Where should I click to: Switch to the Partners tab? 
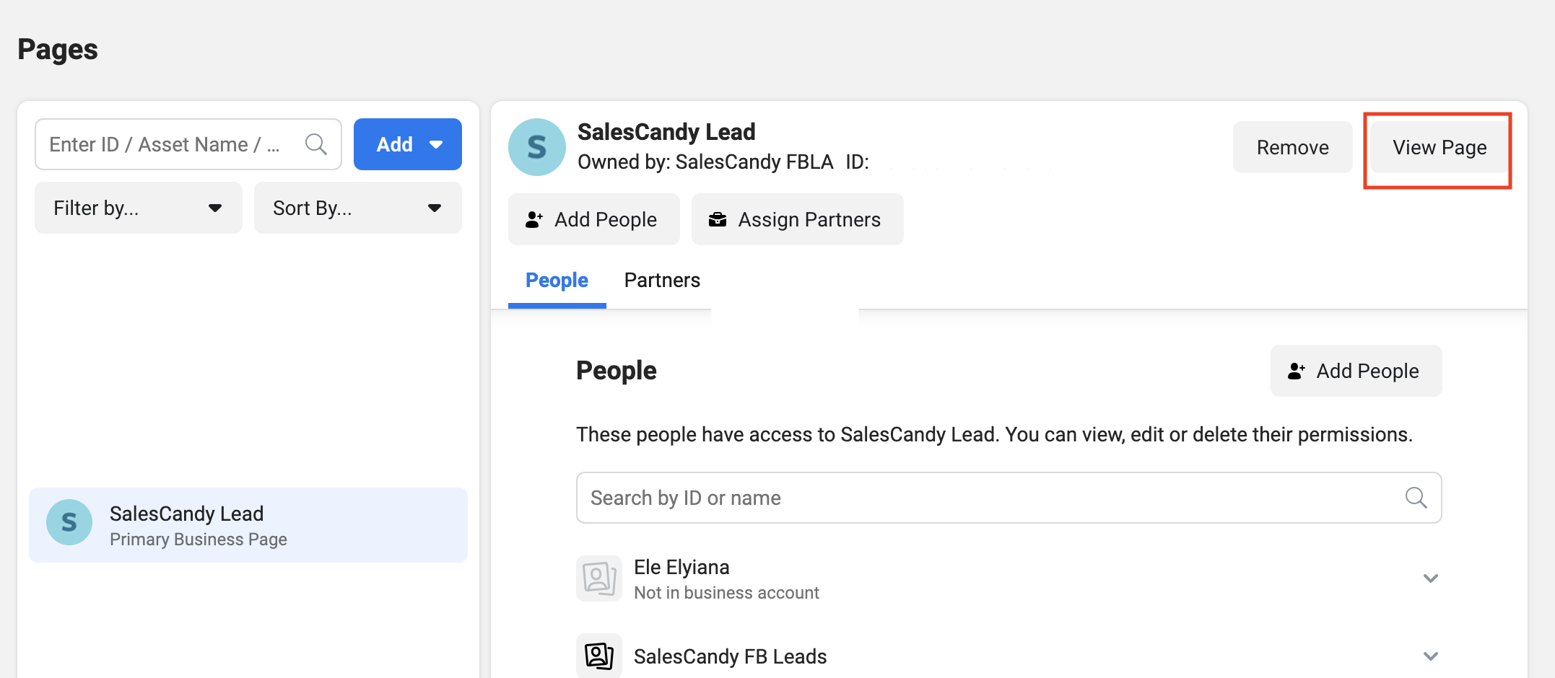pyautogui.click(x=662, y=280)
